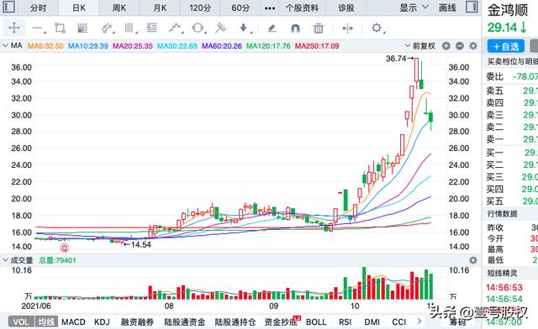Toggle the magnet snap tool
538x329 pixels.
(295, 28)
